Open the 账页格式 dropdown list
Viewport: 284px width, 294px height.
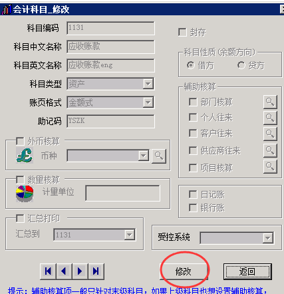tap(148, 102)
